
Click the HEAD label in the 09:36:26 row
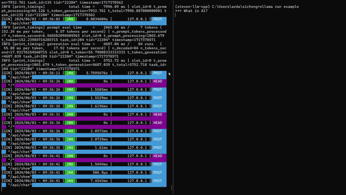tap(158, 81)
